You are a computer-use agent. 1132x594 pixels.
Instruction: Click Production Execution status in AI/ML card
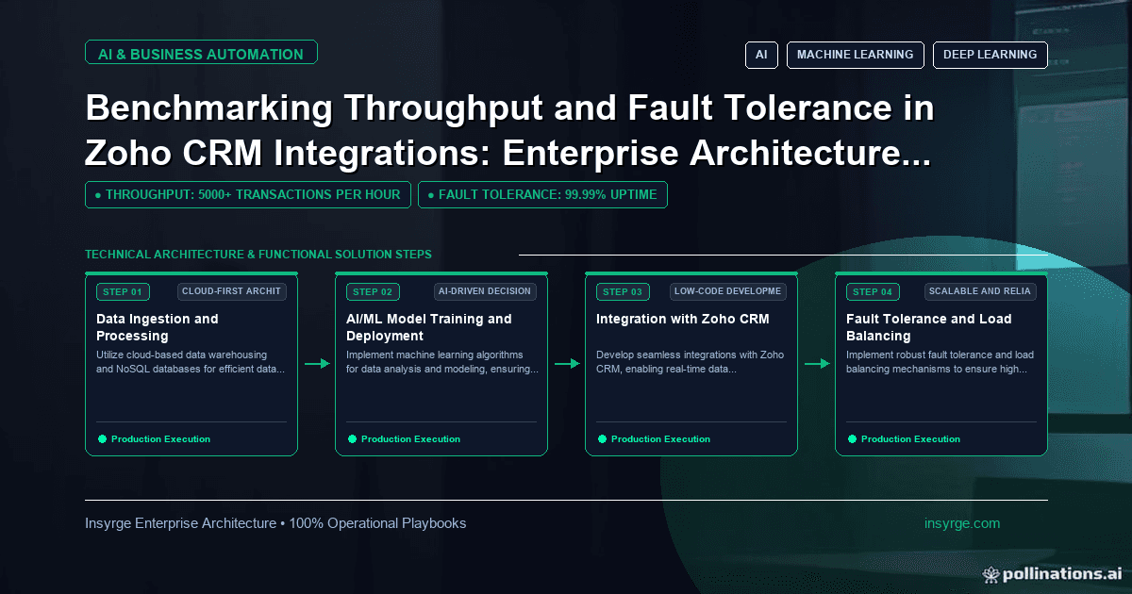410,439
